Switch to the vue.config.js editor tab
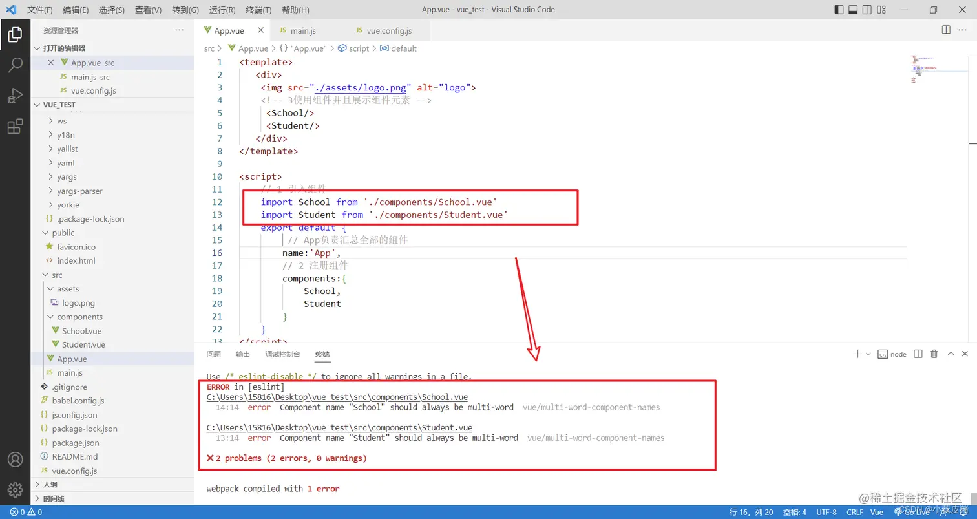Viewport: 977px width, 519px height. (388, 30)
